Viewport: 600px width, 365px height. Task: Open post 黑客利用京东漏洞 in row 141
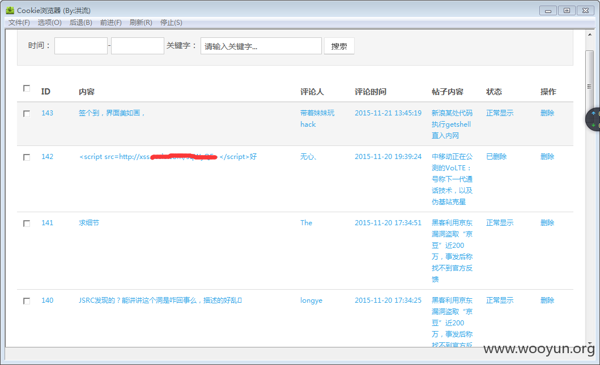pyautogui.click(x=452, y=251)
